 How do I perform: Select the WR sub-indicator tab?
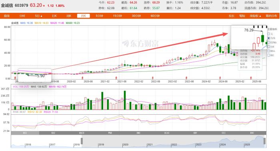tap(110, 133)
